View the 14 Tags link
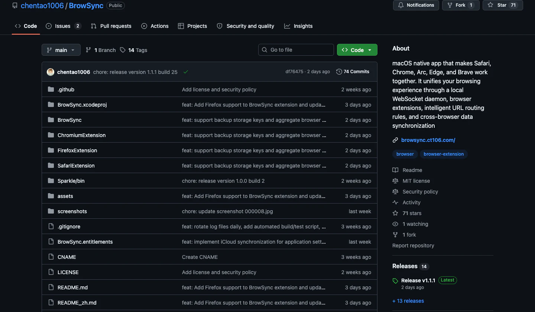This screenshot has width=535, height=312. coord(133,50)
